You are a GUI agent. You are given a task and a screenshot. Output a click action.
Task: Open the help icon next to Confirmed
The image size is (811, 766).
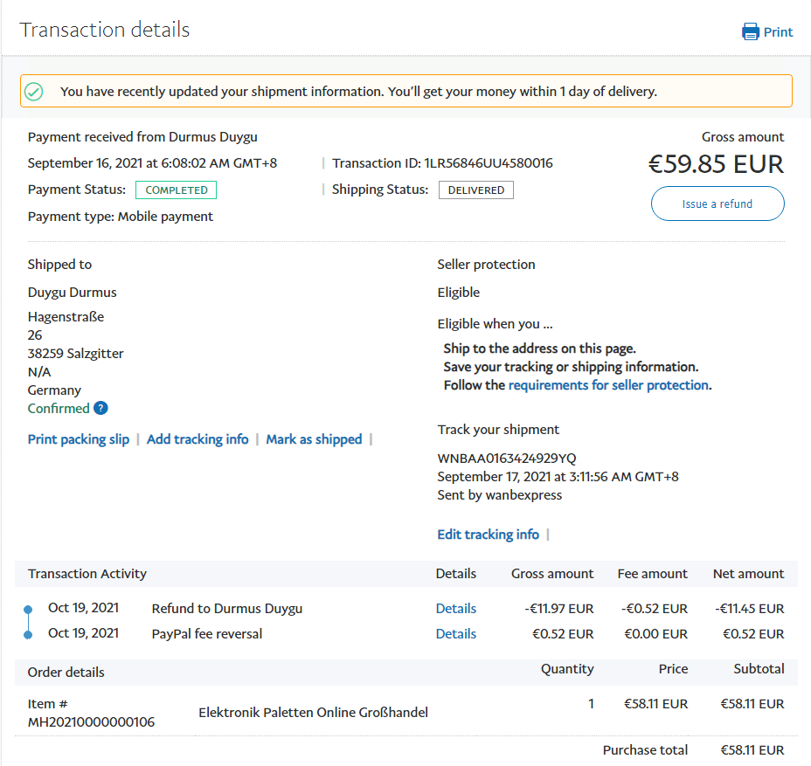coord(101,408)
